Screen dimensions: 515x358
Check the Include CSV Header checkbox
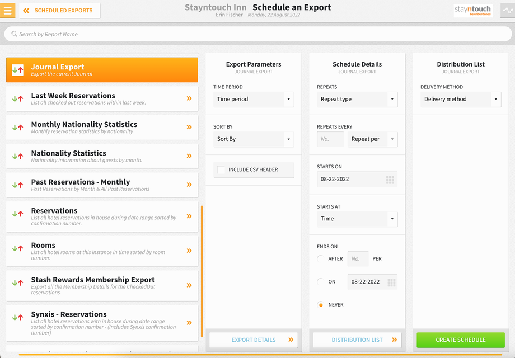(221, 169)
